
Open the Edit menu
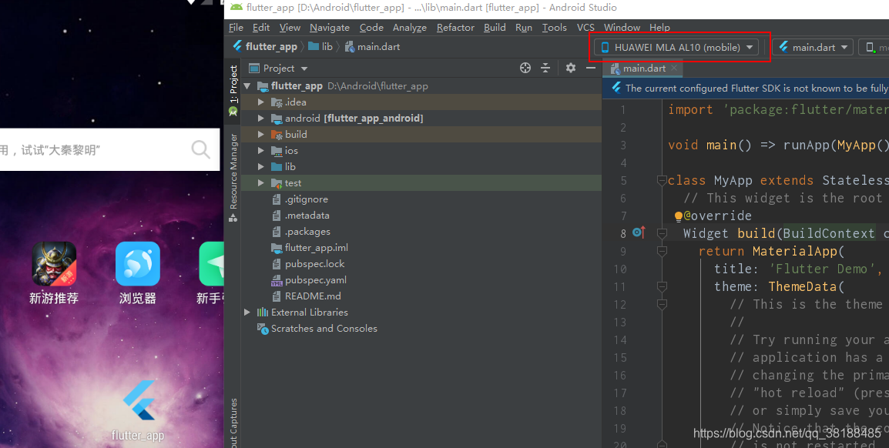261,27
